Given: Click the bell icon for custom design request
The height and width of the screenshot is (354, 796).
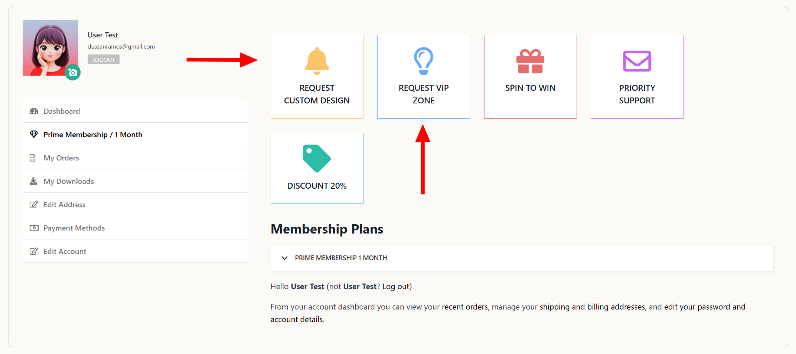Looking at the screenshot, I should pyautogui.click(x=317, y=61).
